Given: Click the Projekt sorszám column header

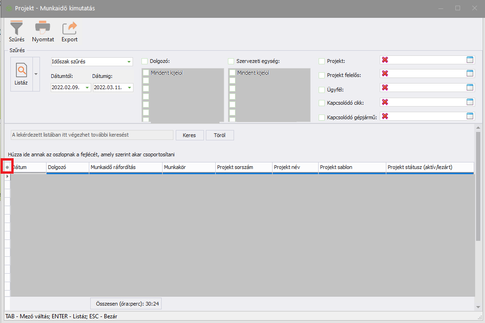Looking at the screenshot, I should coord(243,167).
